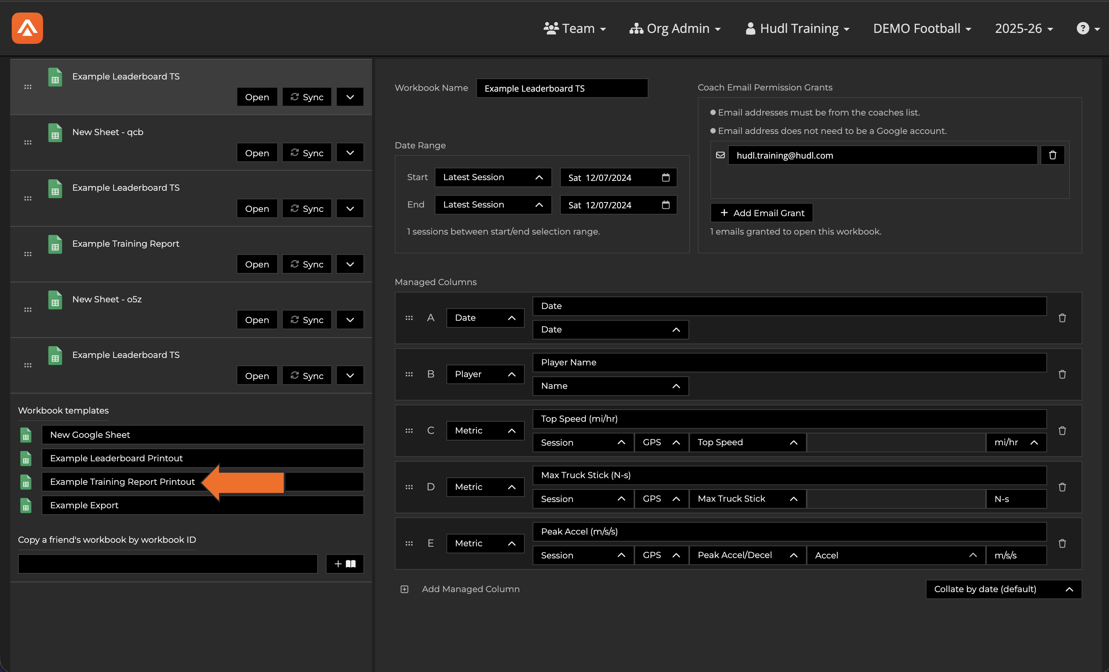The width and height of the screenshot is (1109, 672).
Task: Click drag handle for column B
Action: (x=409, y=374)
